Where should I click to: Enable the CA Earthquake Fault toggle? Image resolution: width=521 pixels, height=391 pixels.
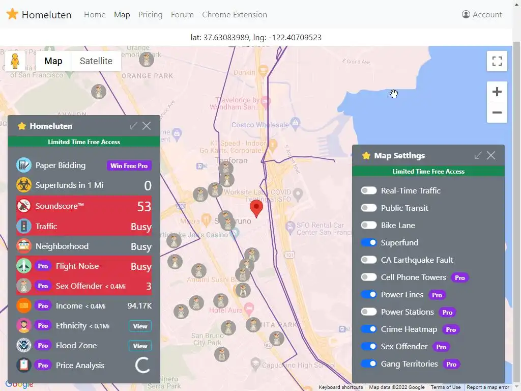point(368,260)
